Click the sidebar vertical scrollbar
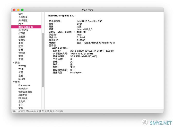Image resolution: width=175 pixels, height=128 pixels. [43, 60]
